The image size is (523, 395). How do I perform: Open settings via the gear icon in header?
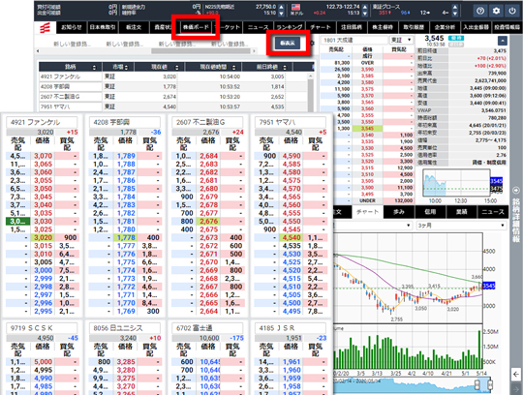point(496,11)
